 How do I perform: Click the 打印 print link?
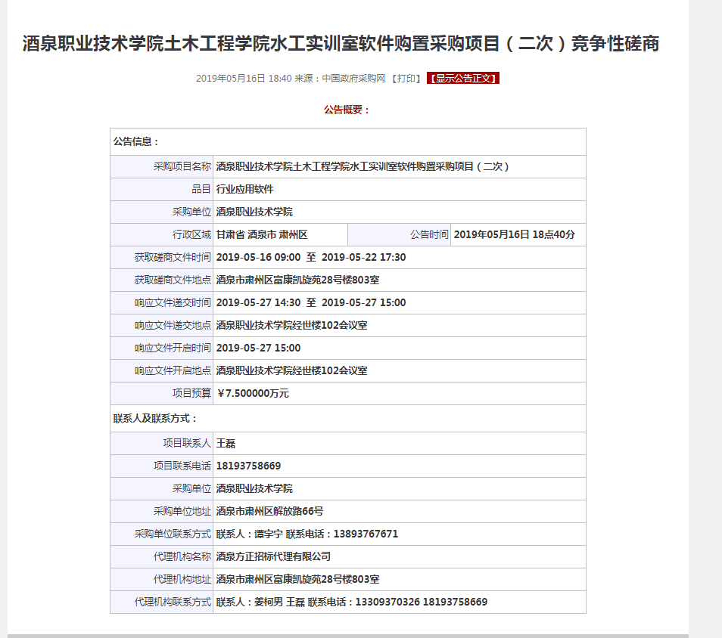(x=406, y=79)
